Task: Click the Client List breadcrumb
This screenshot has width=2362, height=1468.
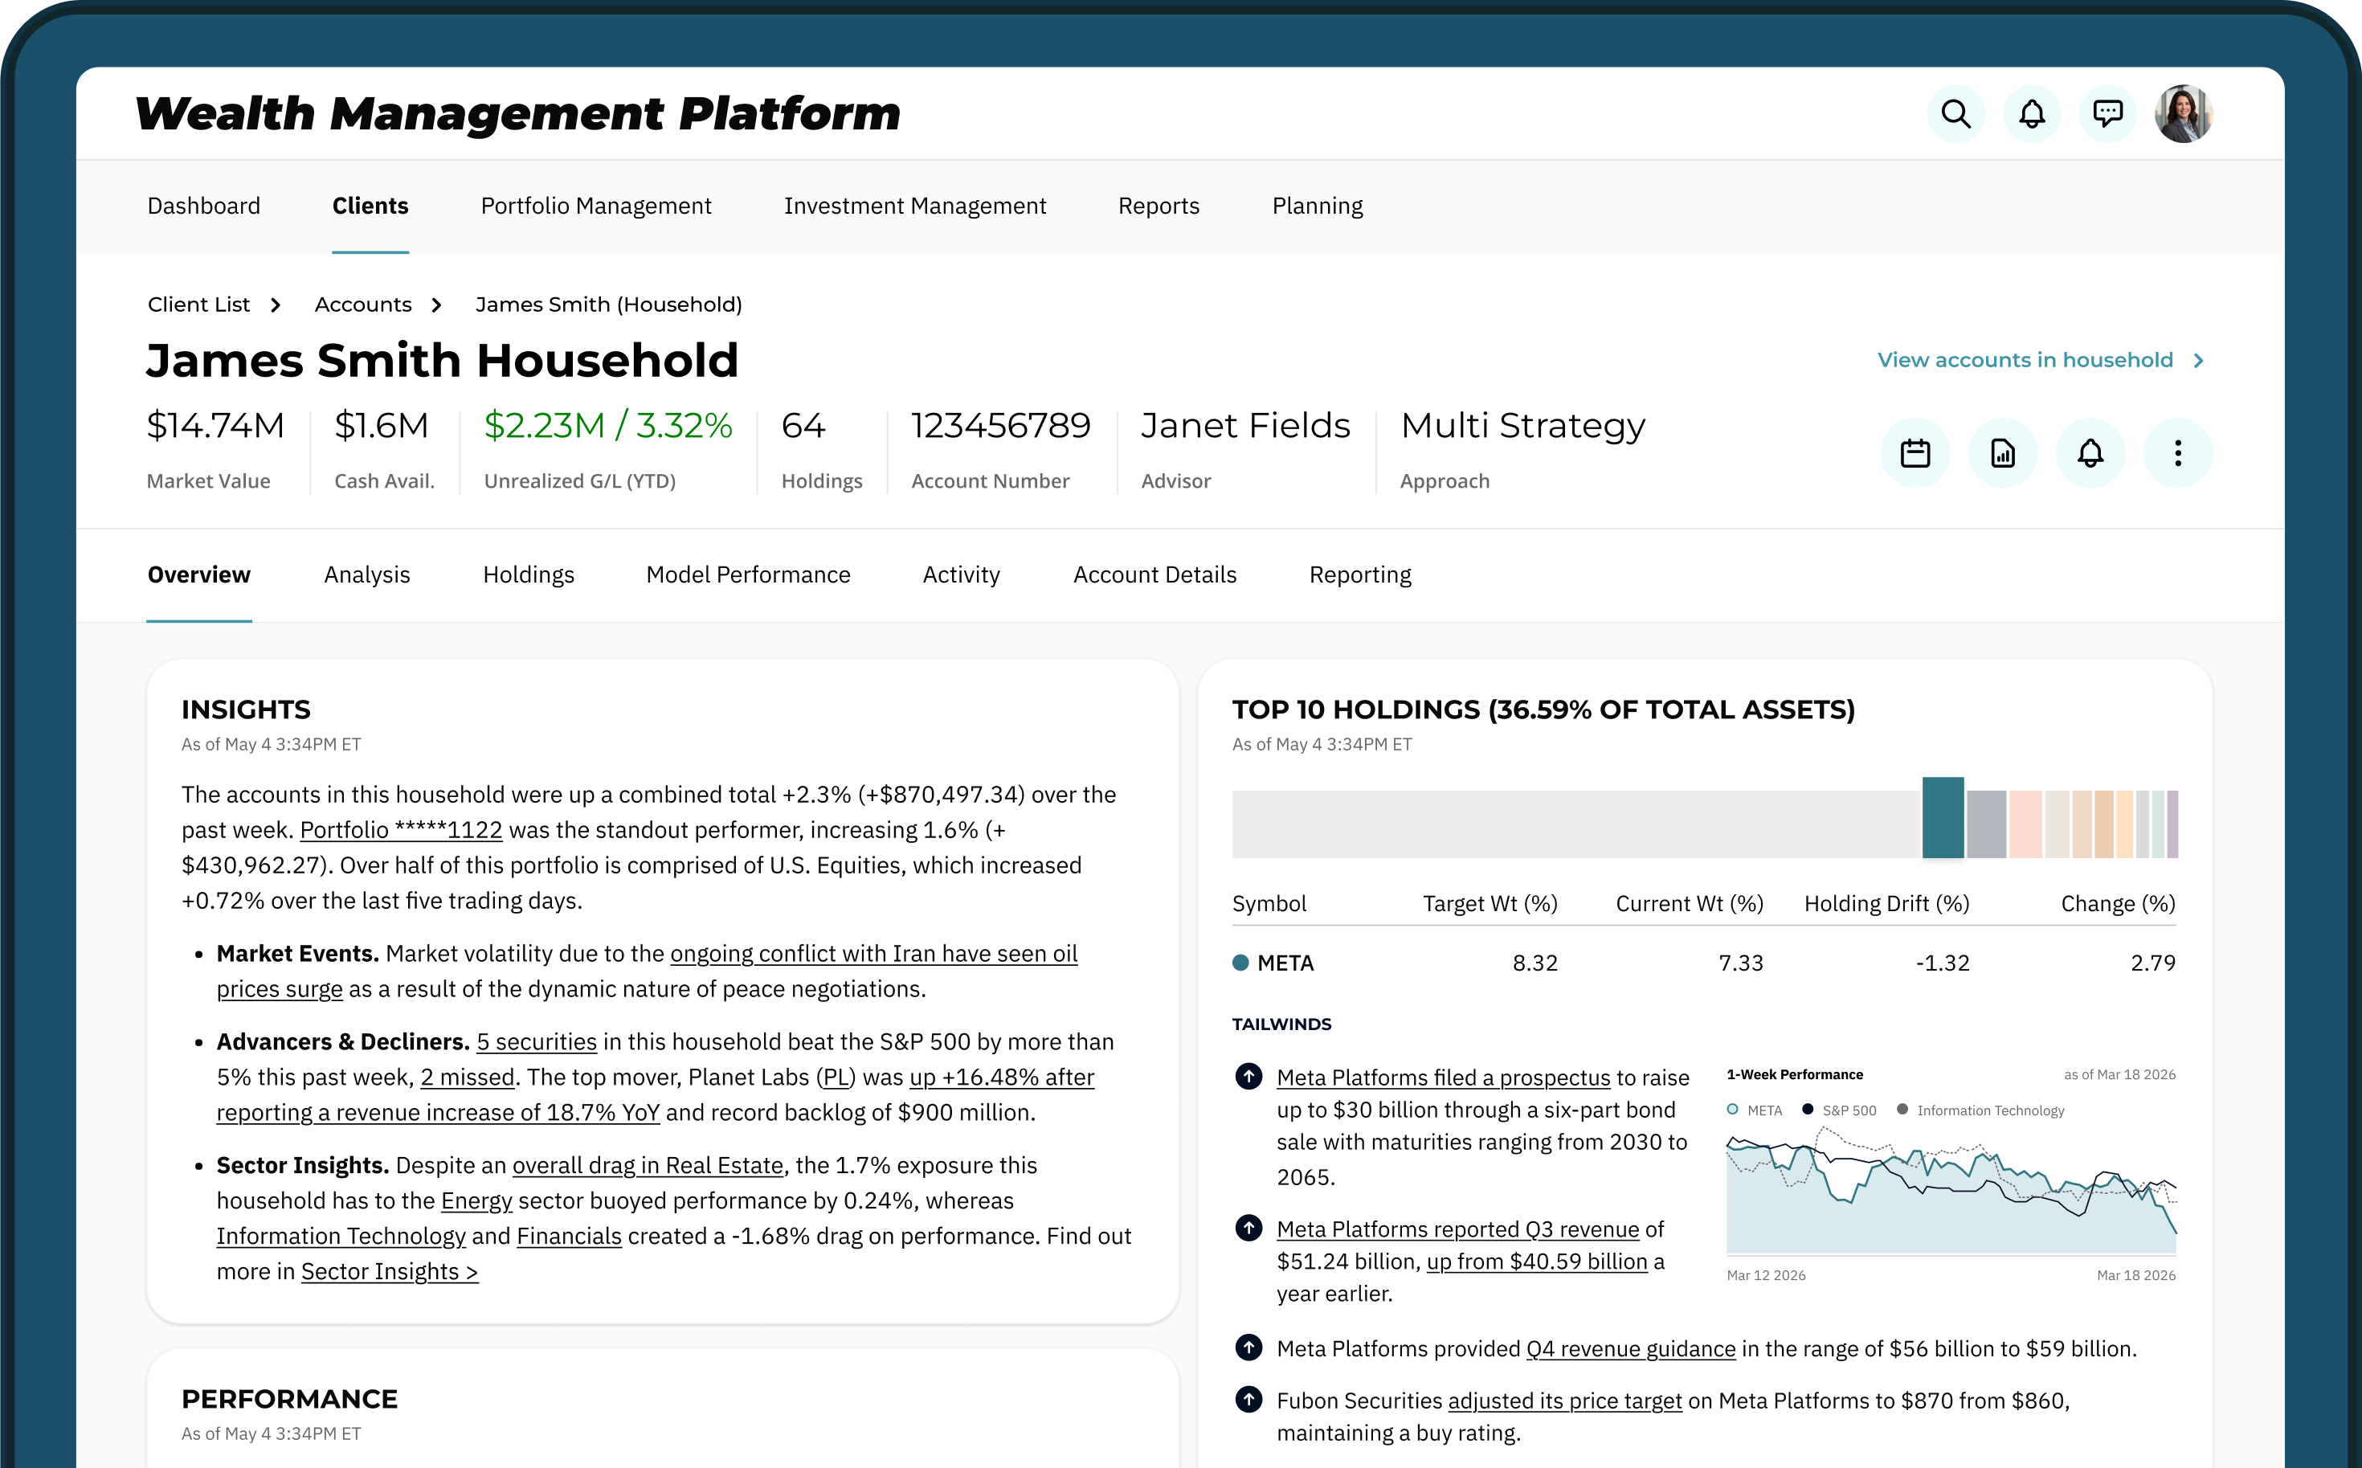Action: point(199,305)
